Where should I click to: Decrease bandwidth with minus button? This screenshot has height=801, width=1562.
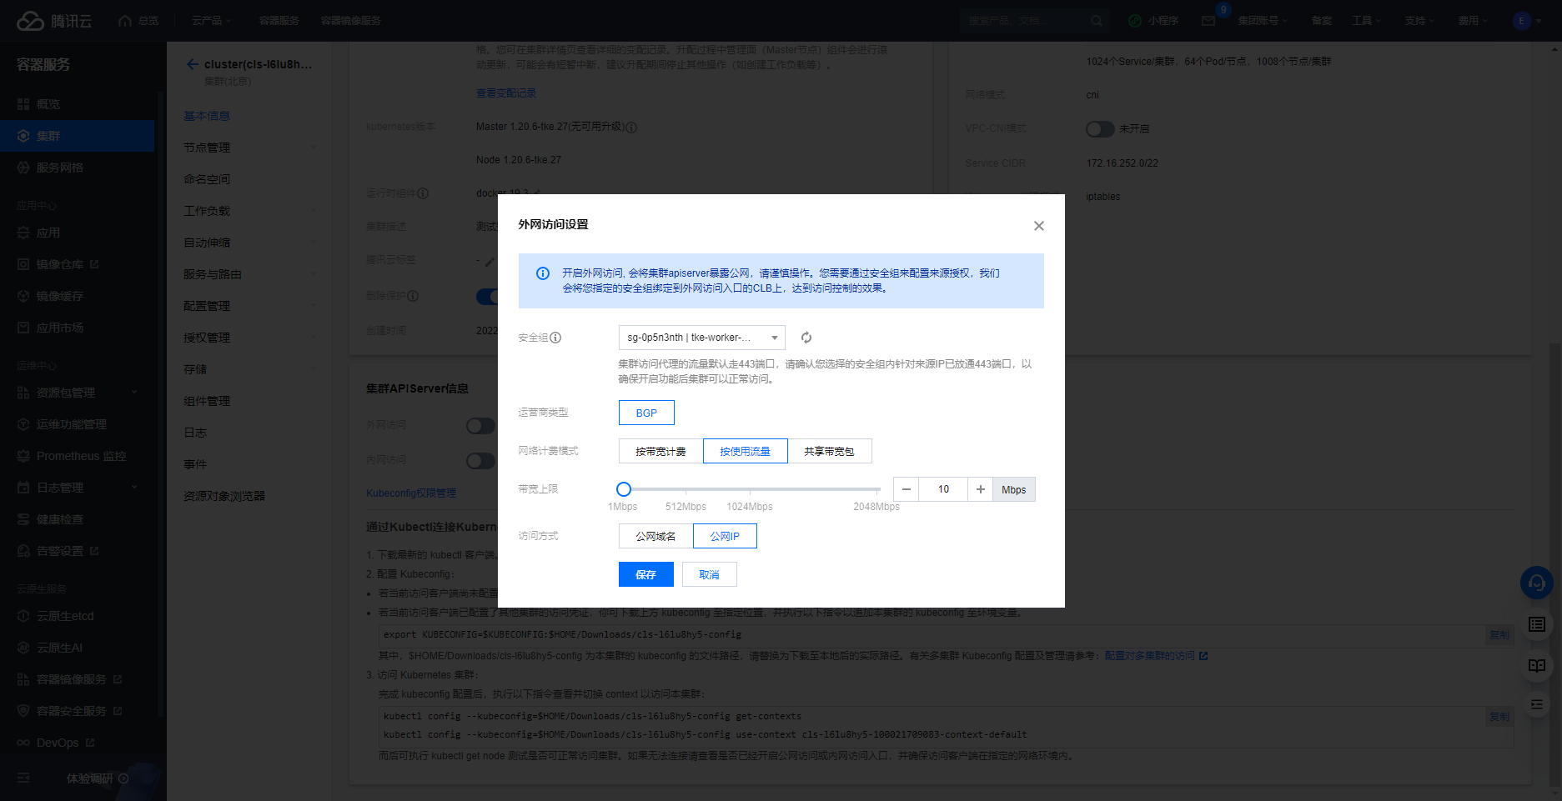tap(906, 489)
